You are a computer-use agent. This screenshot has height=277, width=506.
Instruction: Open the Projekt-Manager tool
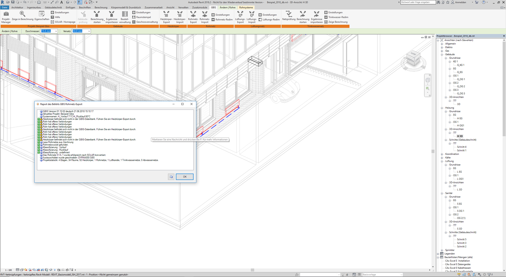point(6,17)
